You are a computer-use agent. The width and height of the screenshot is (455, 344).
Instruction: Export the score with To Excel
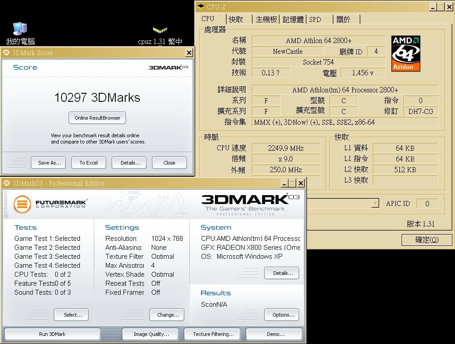89,163
